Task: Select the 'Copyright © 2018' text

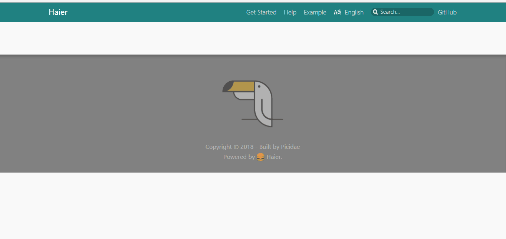Action: point(230,147)
